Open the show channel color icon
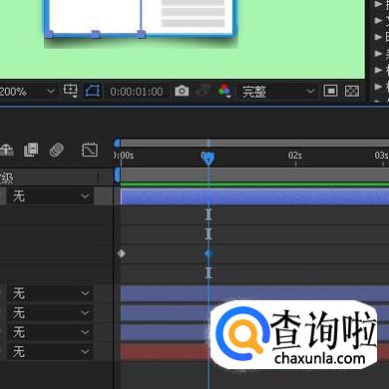Viewport: 389px width, 389px height. [x=224, y=91]
